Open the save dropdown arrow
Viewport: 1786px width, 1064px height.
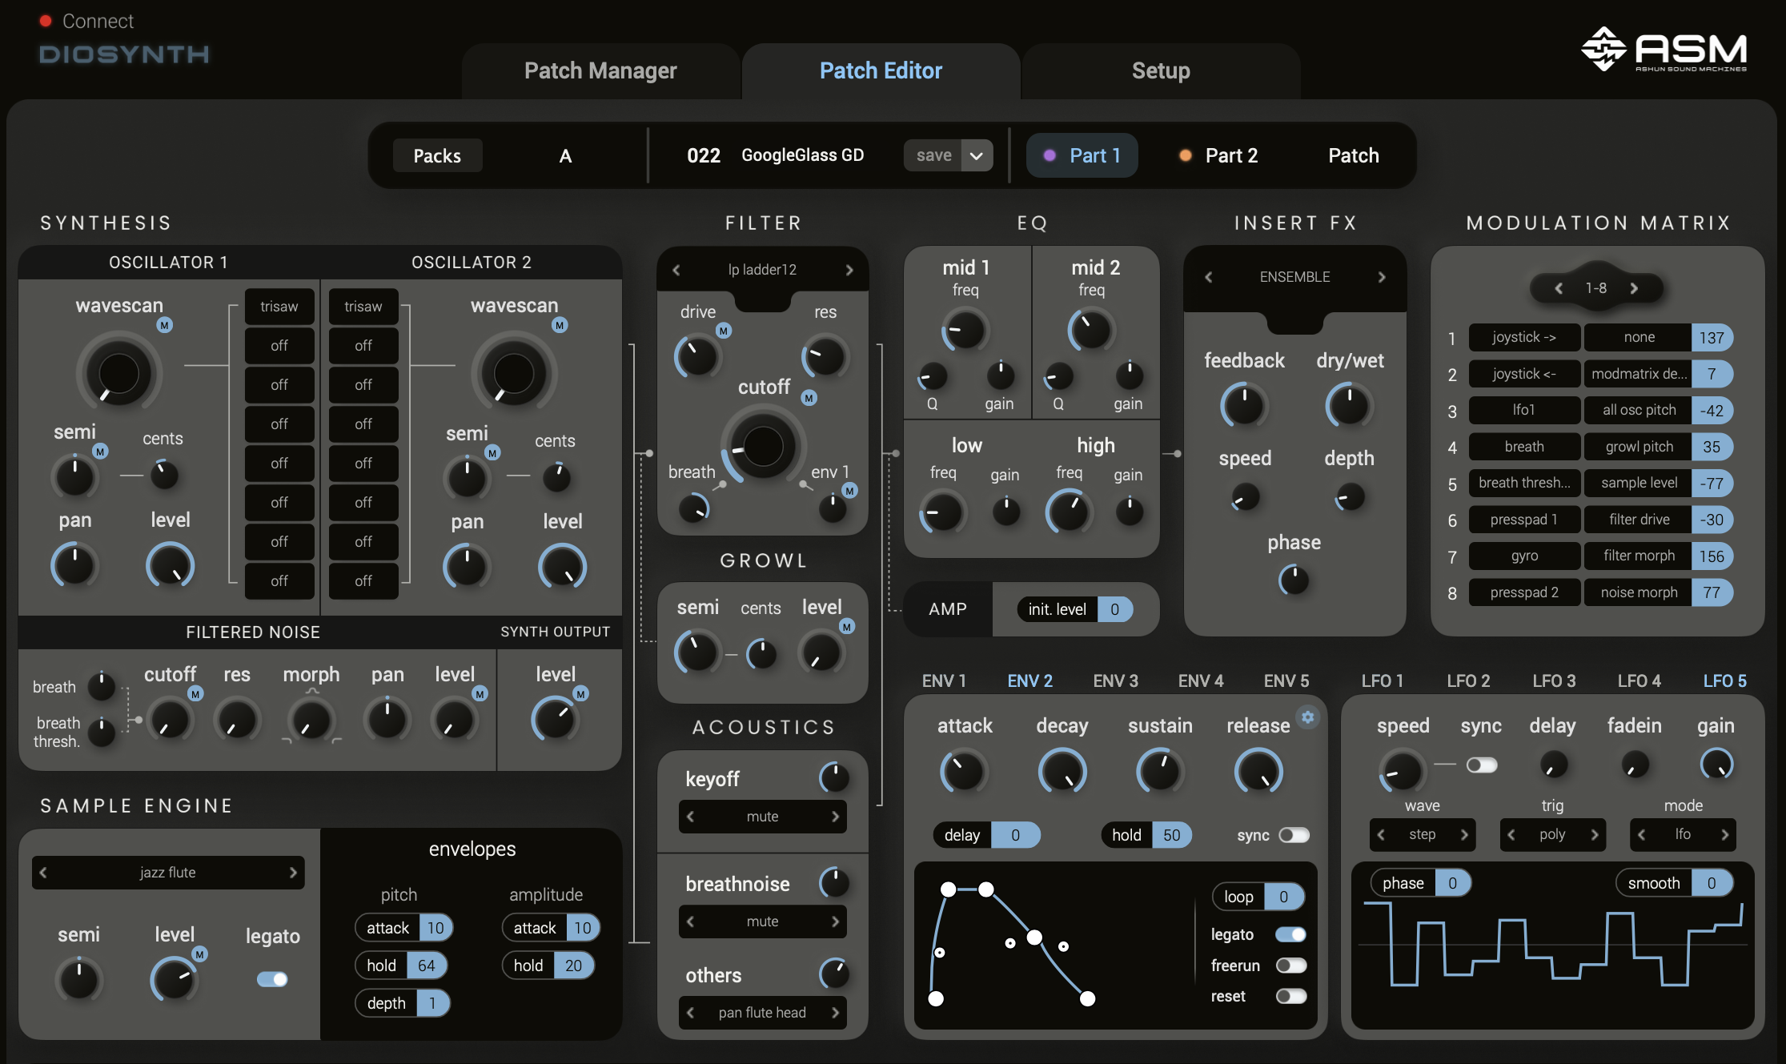tap(976, 155)
